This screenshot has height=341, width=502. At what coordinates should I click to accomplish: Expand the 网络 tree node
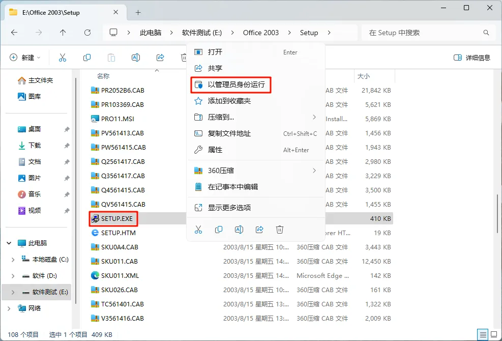click(x=9, y=308)
